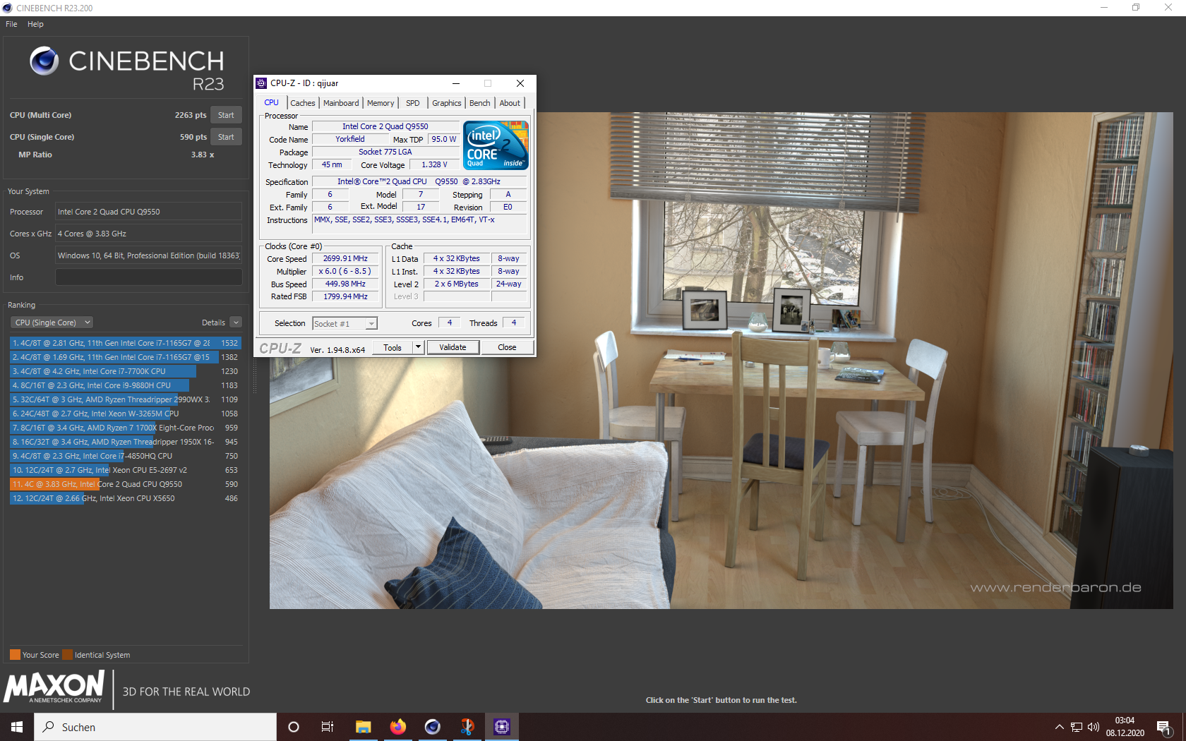Image resolution: width=1186 pixels, height=741 pixels.
Task: Click the Validate button in CPU-Z
Action: pyautogui.click(x=453, y=347)
